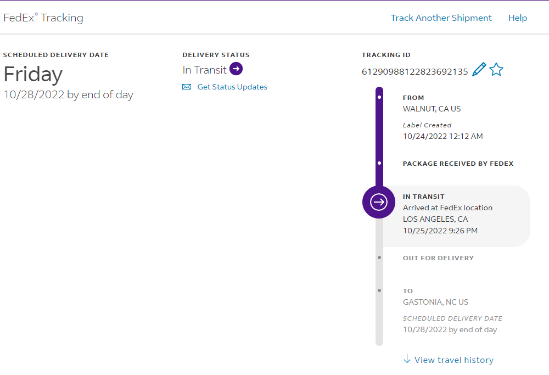549x375 pixels.
Task: Star this shipment to add to watch list
Action: point(496,70)
